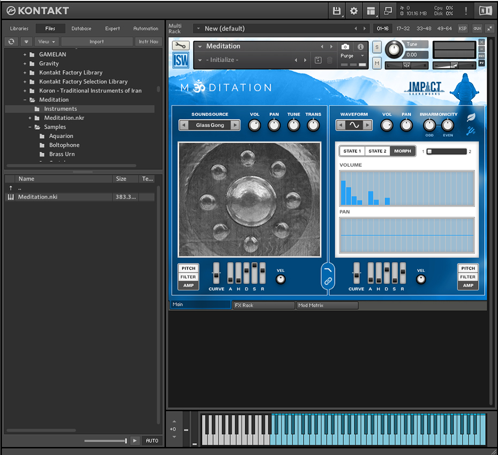498x455 pixels.
Task: Open the FX Rack tab
Action: click(x=263, y=305)
